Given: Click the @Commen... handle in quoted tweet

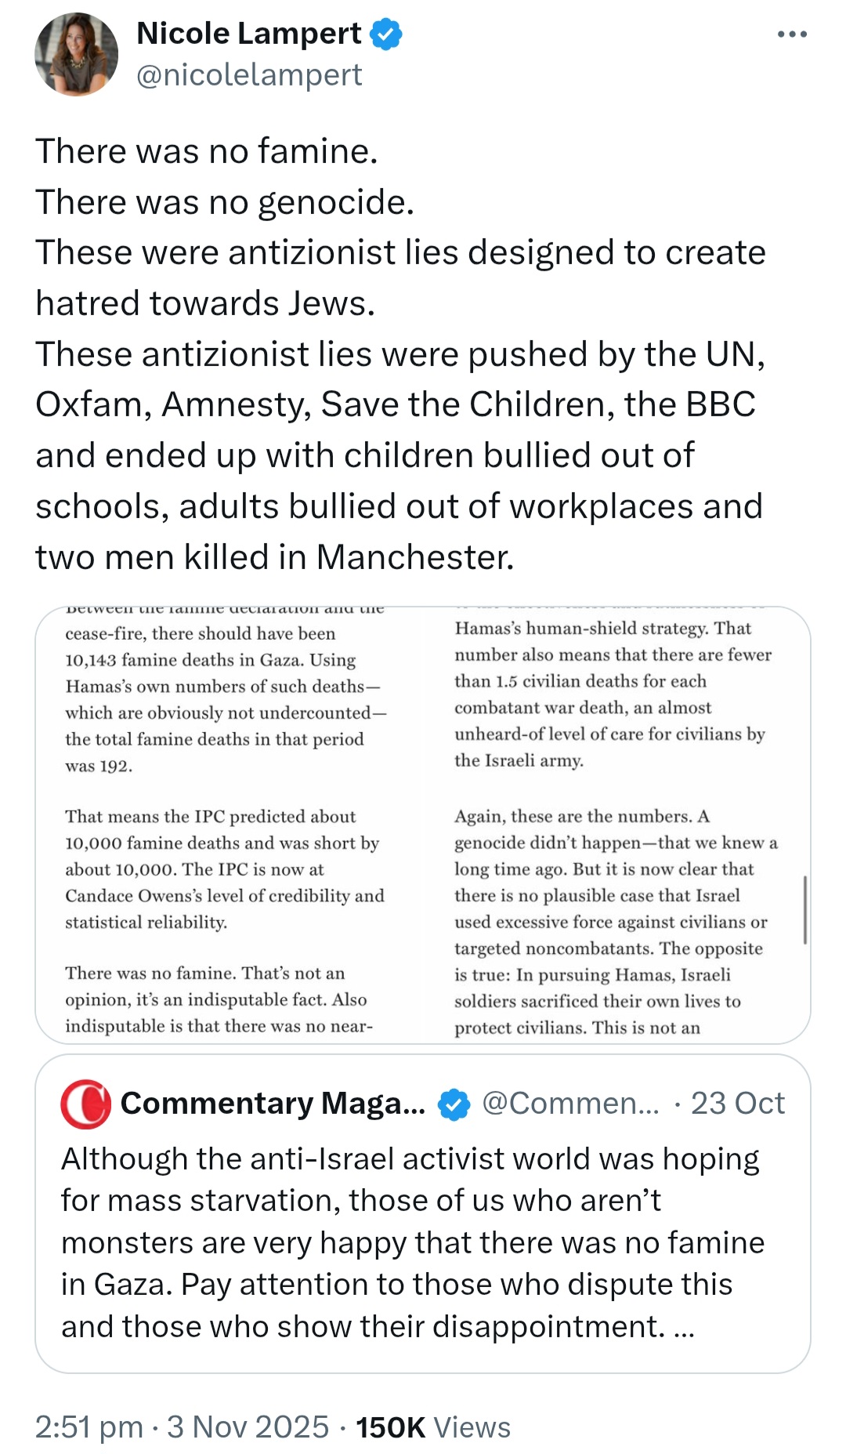Looking at the screenshot, I should coord(571,1104).
